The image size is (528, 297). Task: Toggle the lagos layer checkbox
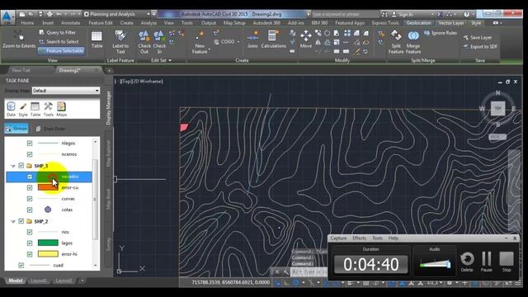point(30,243)
